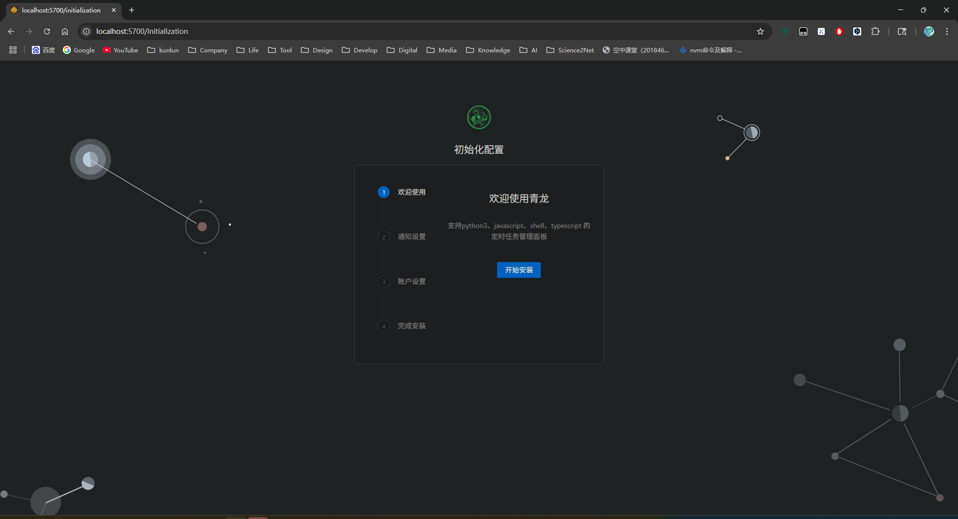Select step 2 通知设置
Viewport: 958px width, 519px height.
tap(402, 237)
